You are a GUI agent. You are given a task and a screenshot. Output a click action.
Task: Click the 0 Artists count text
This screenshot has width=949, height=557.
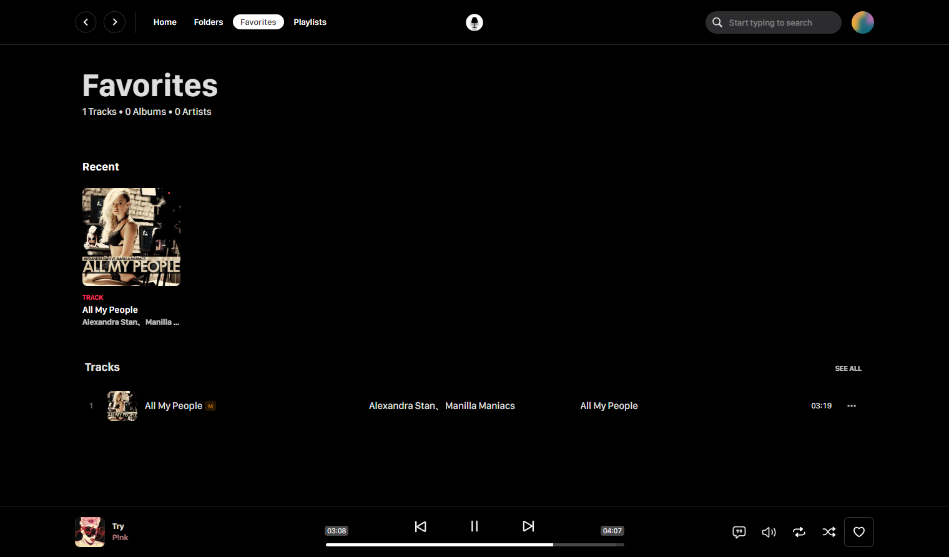[193, 112]
